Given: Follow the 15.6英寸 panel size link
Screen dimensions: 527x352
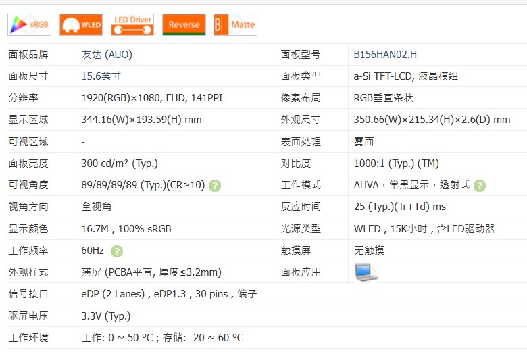Looking at the screenshot, I should tap(101, 76).
